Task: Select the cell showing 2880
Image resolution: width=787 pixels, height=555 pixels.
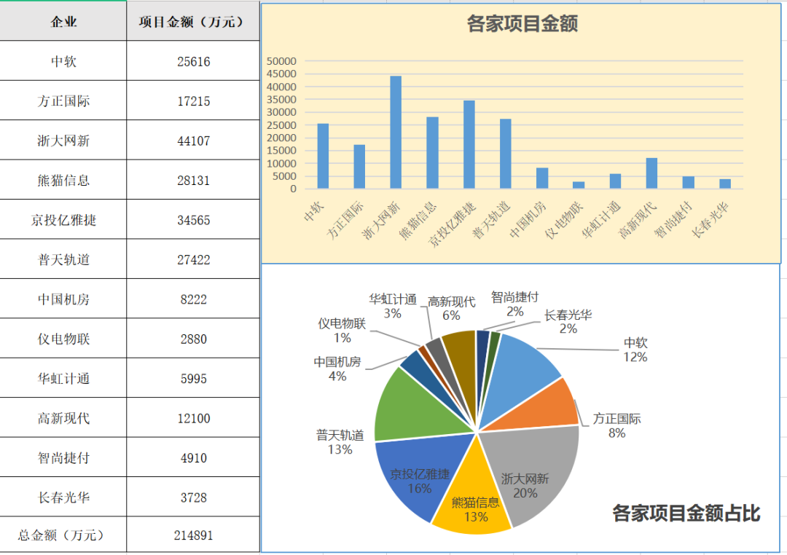Action: (193, 338)
